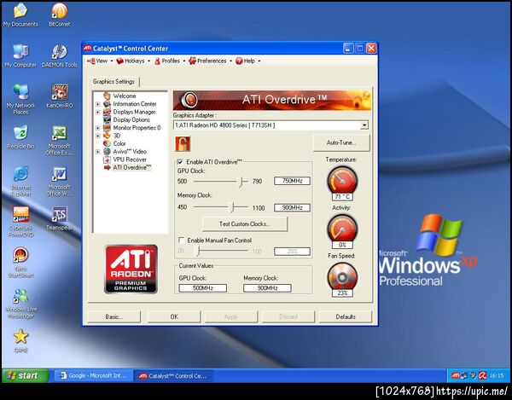Select VPU Recover tree entry

coord(130,159)
